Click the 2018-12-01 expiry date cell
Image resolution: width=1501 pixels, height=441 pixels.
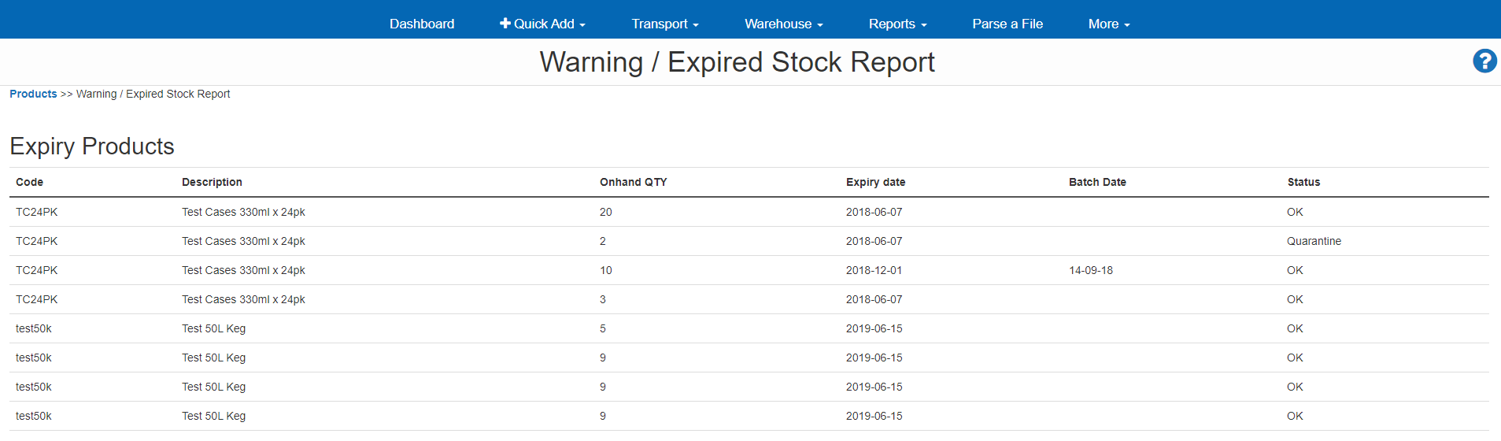[x=874, y=270]
